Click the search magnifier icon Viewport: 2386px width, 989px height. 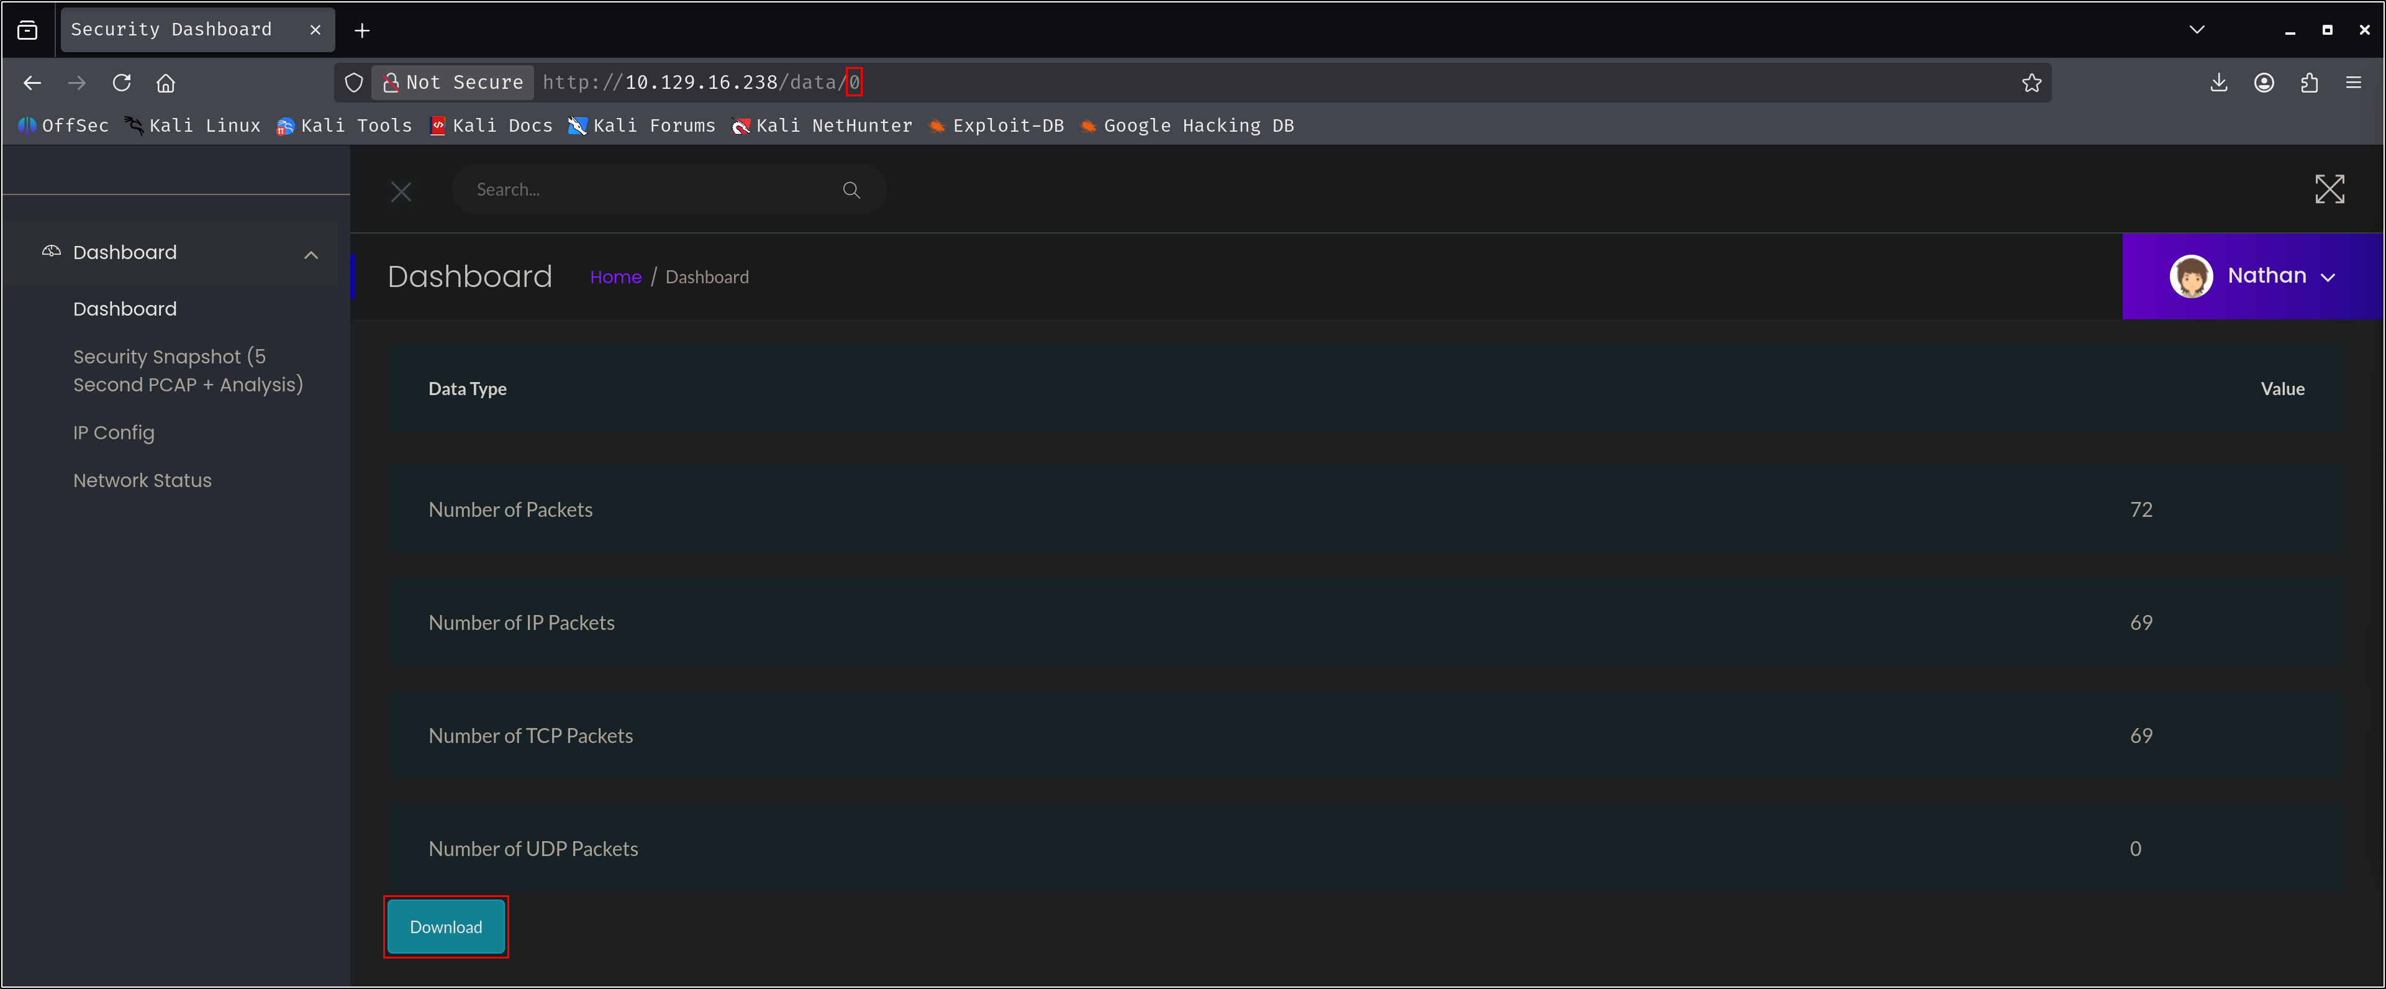coord(851,190)
